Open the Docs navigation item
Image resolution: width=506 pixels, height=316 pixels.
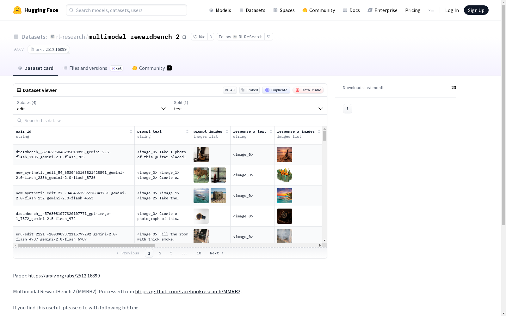click(x=351, y=10)
